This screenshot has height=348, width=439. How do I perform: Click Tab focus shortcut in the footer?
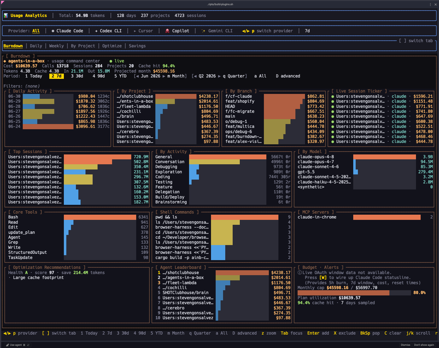[x=292, y=333]
